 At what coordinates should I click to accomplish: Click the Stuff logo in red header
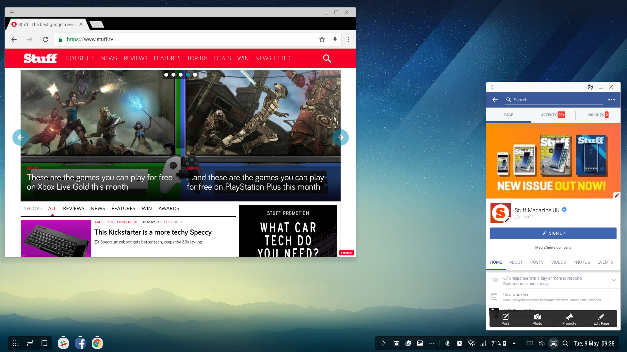click(40, 58)
